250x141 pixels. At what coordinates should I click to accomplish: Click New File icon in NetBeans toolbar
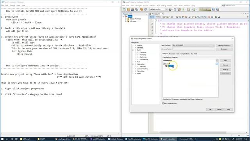125,9
